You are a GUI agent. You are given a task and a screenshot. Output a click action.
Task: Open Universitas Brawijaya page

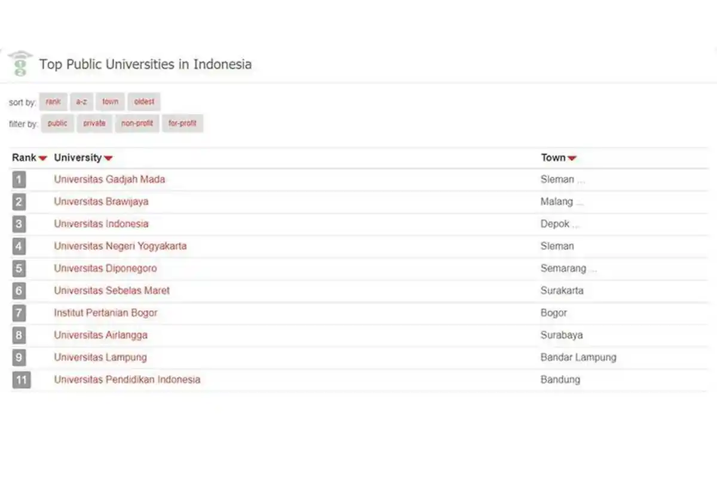tap(101, 201)
